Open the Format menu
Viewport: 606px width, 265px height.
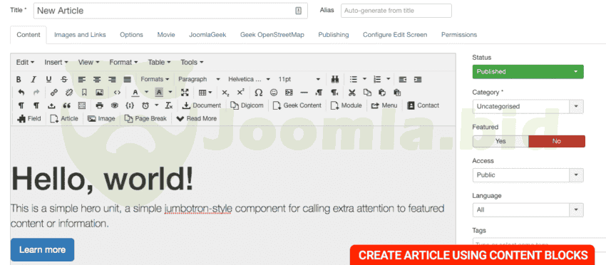click(123, 62)
